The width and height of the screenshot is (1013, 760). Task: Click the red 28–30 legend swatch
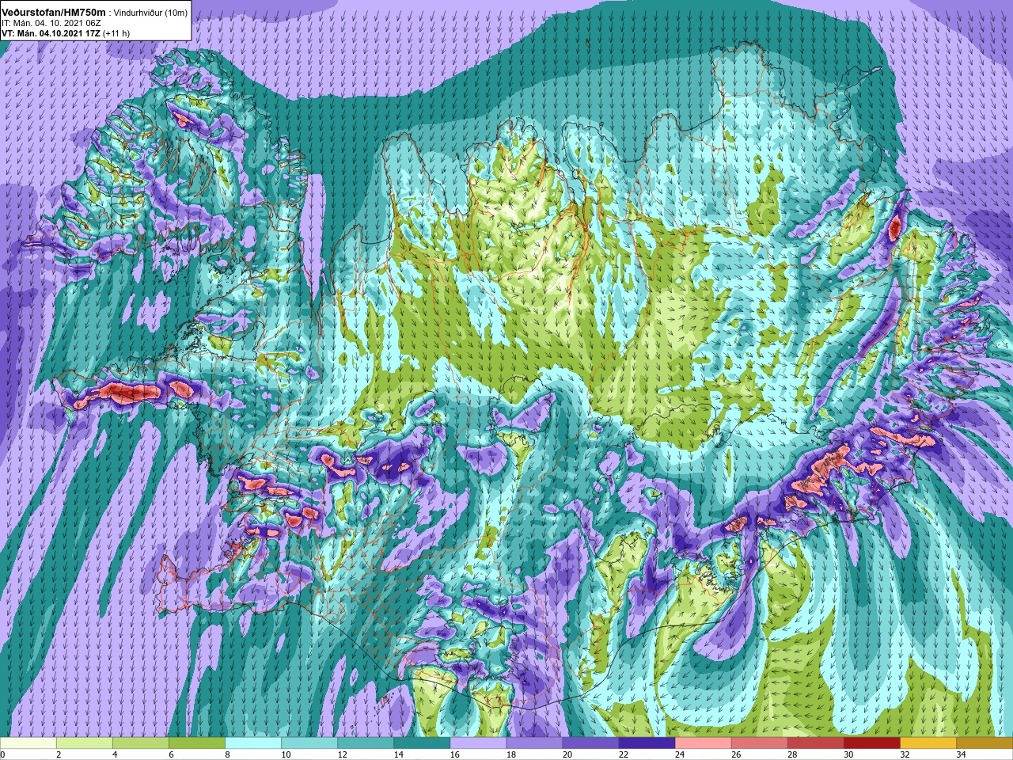pyautogui.click(x=815, y=743)
